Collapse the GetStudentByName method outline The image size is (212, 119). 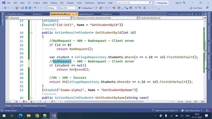(x=31, y=98)
